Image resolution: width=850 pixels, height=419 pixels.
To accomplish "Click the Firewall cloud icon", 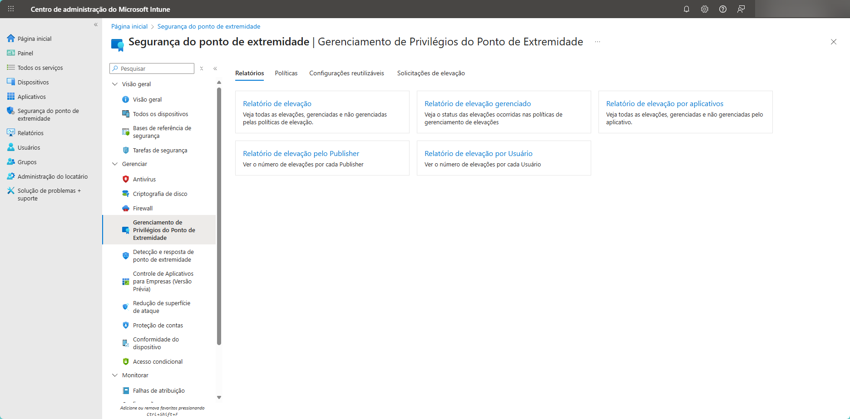I will [126, 208].
